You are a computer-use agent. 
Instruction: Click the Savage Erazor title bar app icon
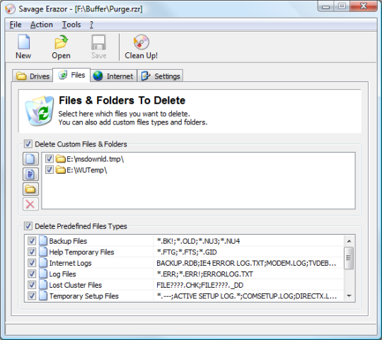(10, 9)
